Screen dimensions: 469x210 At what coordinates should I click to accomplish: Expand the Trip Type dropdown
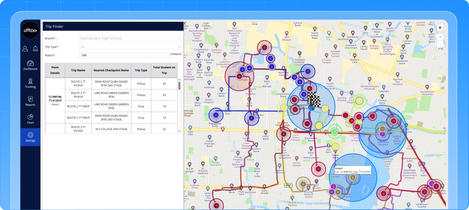(x=130, y=47)
